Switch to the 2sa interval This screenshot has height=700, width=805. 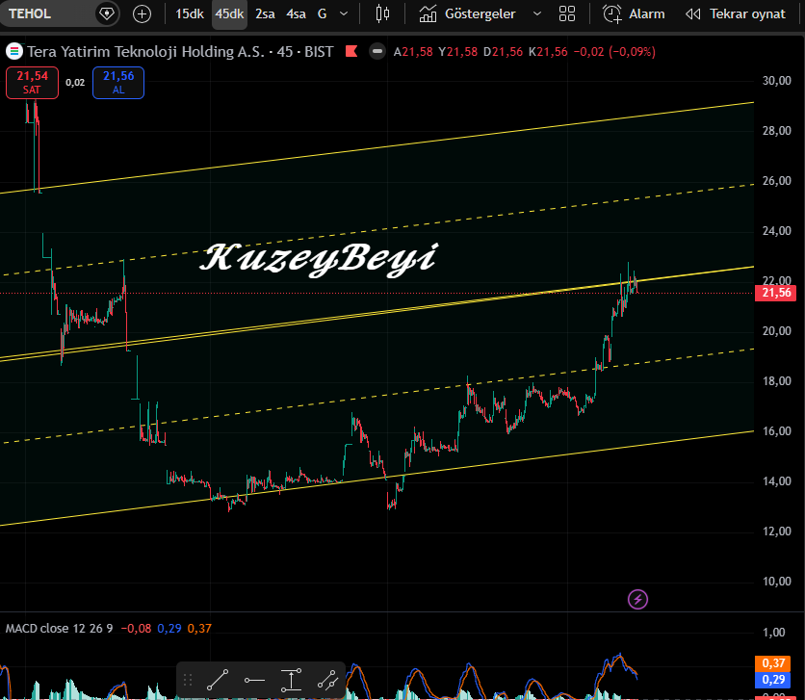click(265, 13)
